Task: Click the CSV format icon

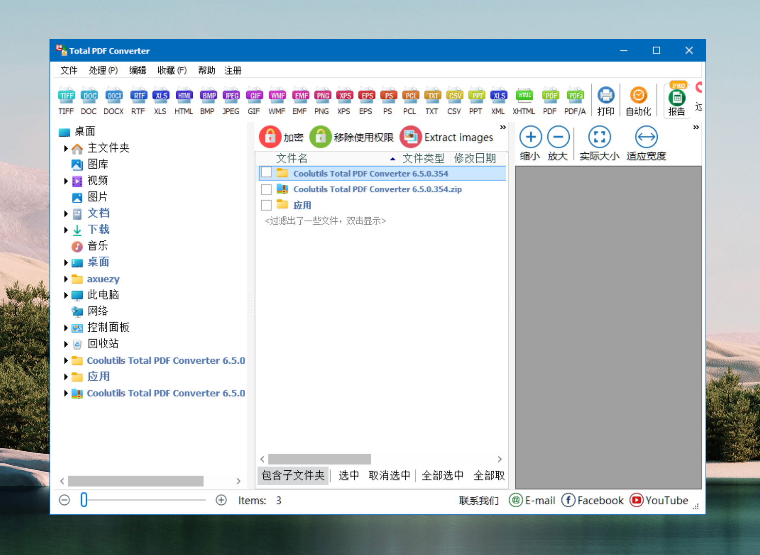Action: [454, 101]
